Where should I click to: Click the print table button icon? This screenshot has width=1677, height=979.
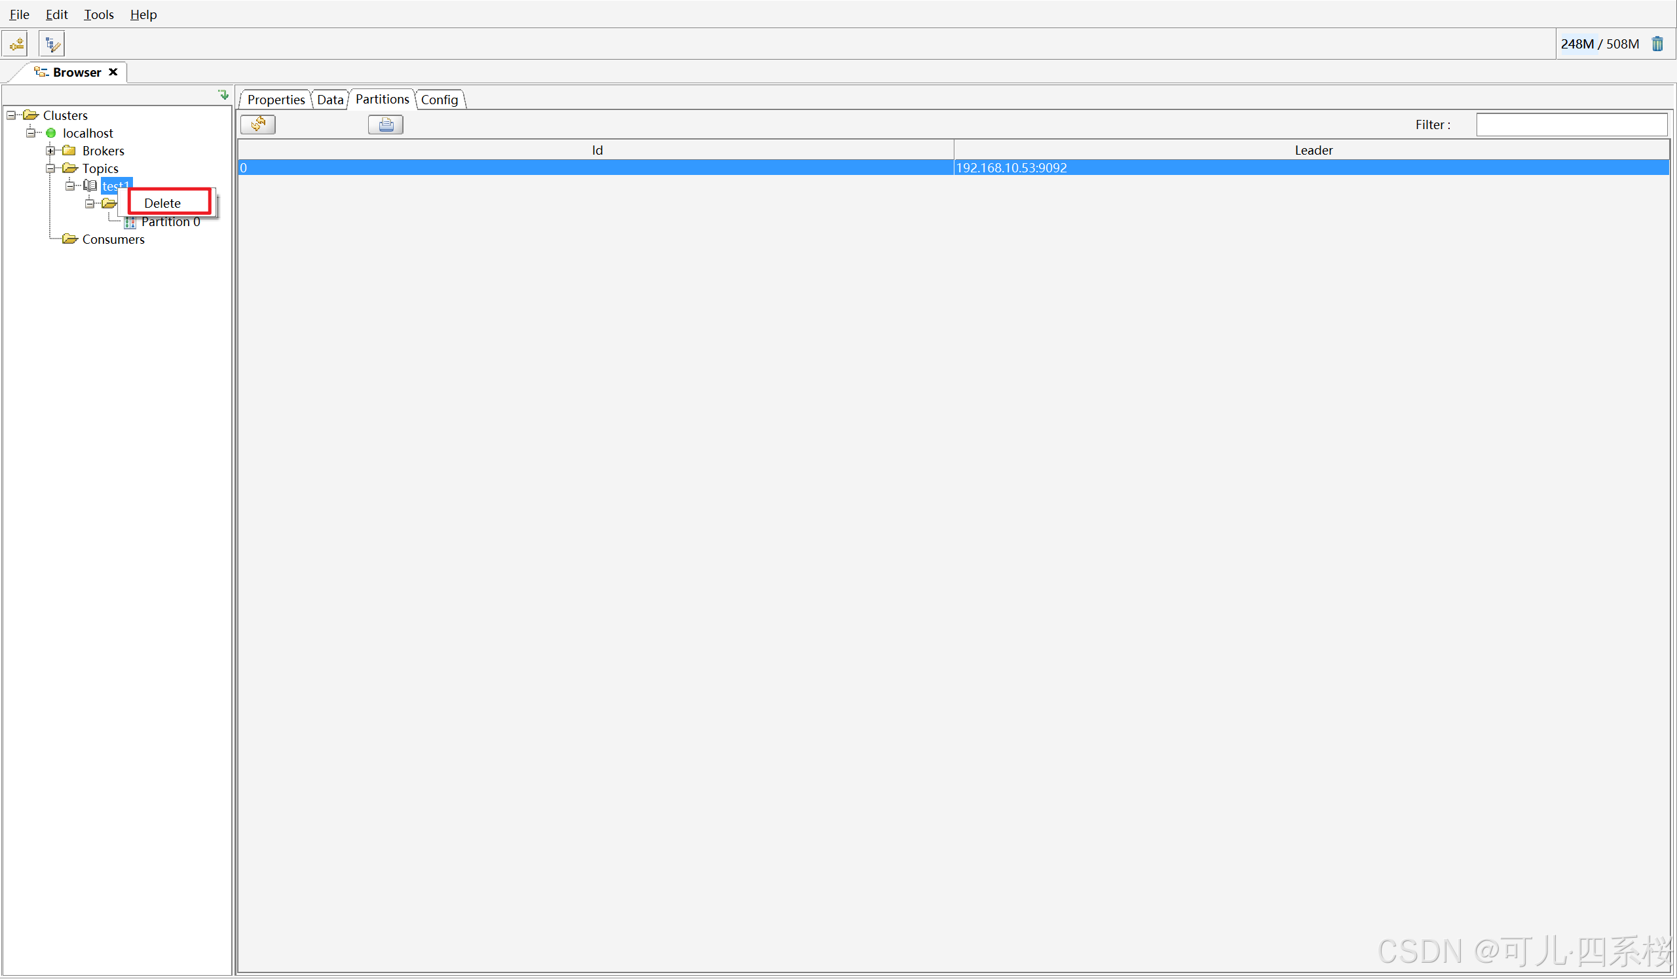click(386, 125)
